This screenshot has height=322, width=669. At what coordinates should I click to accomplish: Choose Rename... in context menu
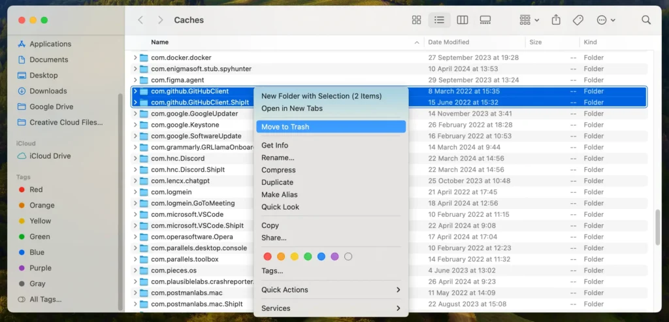tap(331, 158)
